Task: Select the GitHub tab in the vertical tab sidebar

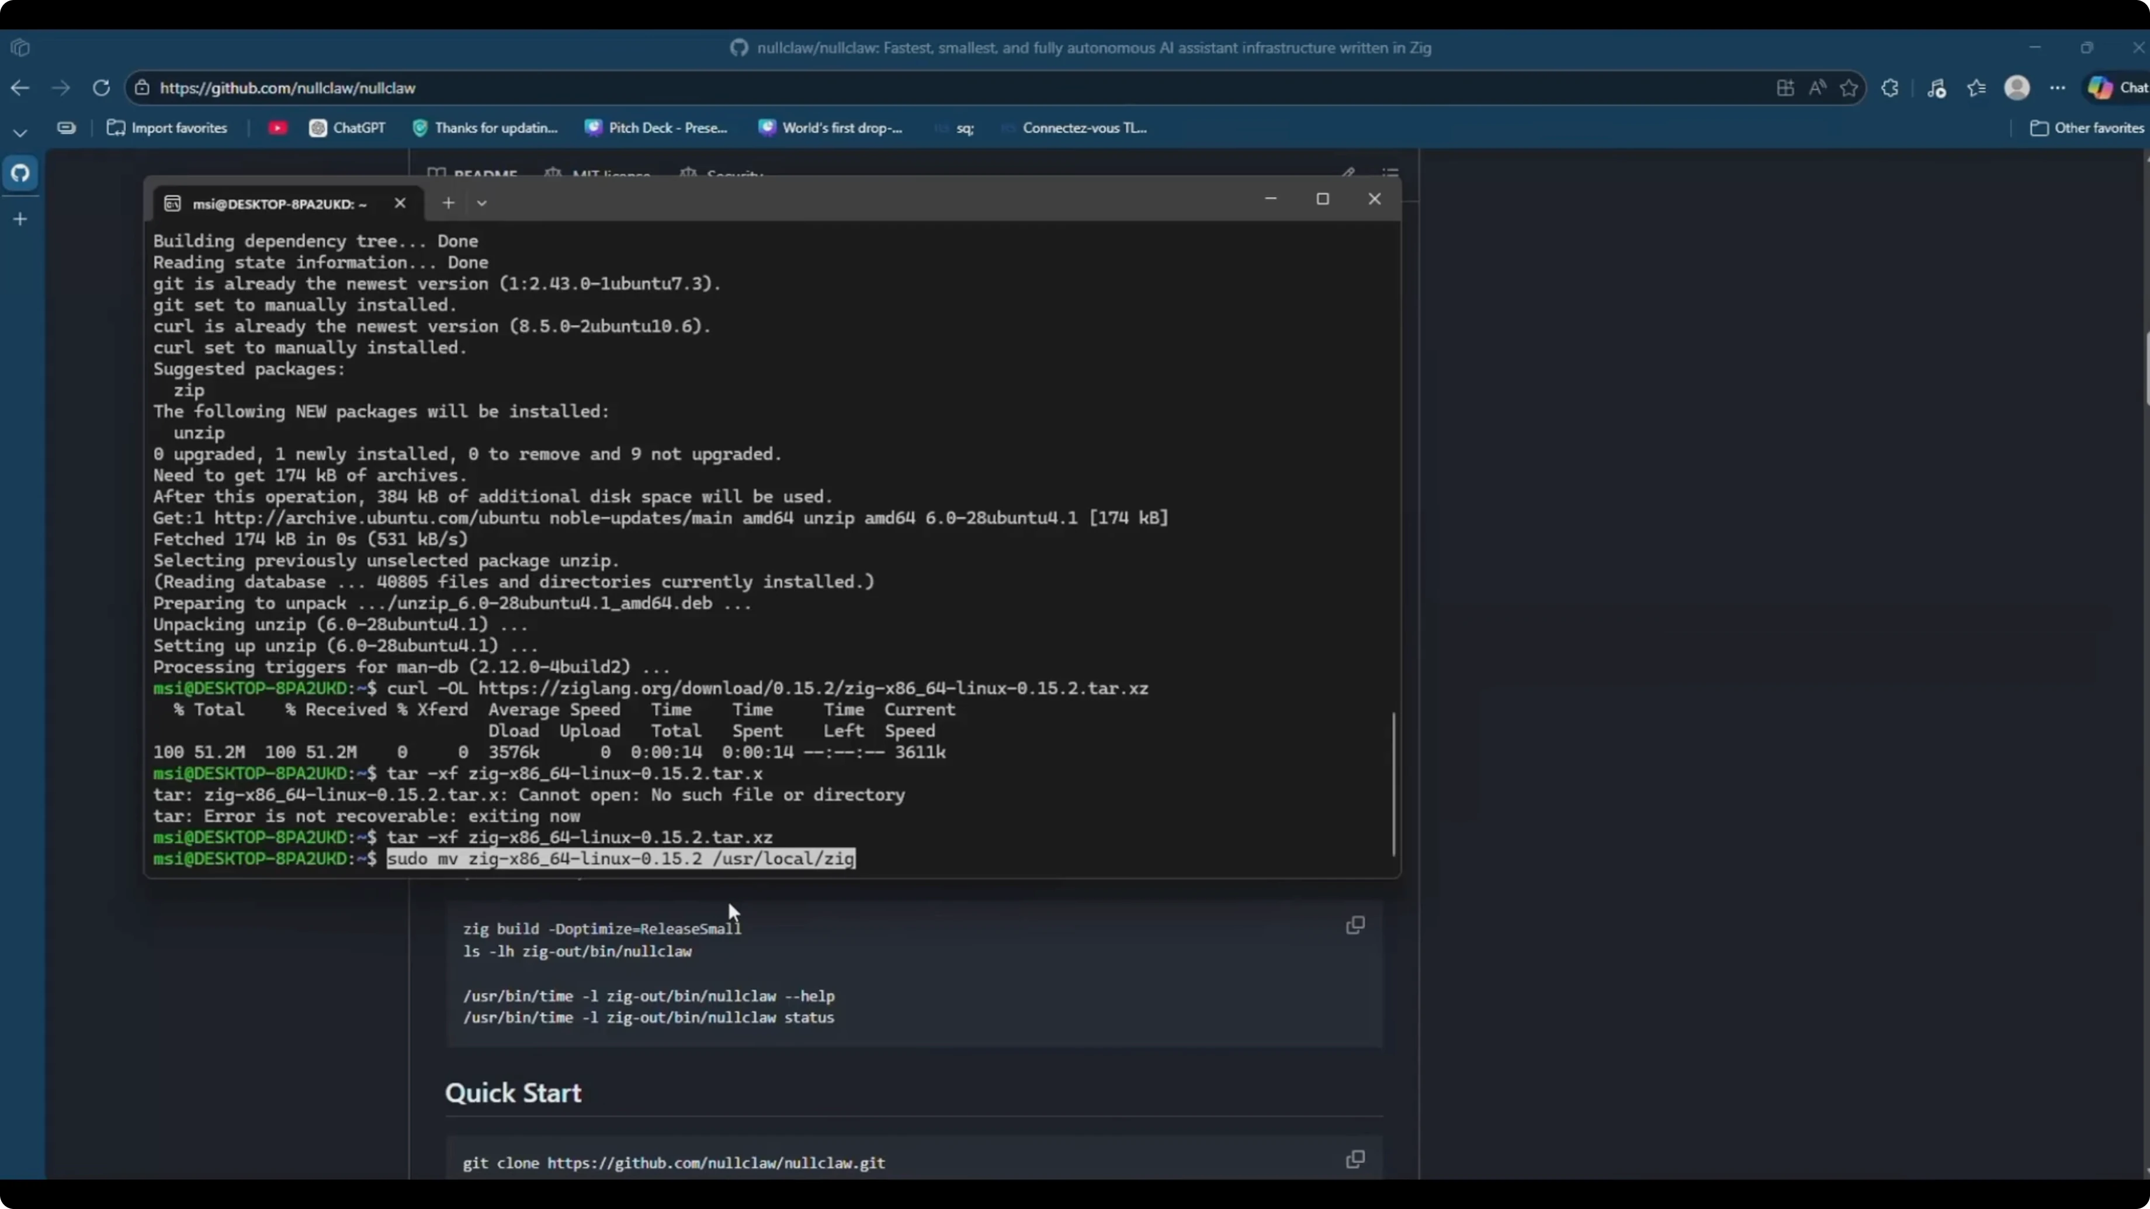Action: (x=20, y=173)
